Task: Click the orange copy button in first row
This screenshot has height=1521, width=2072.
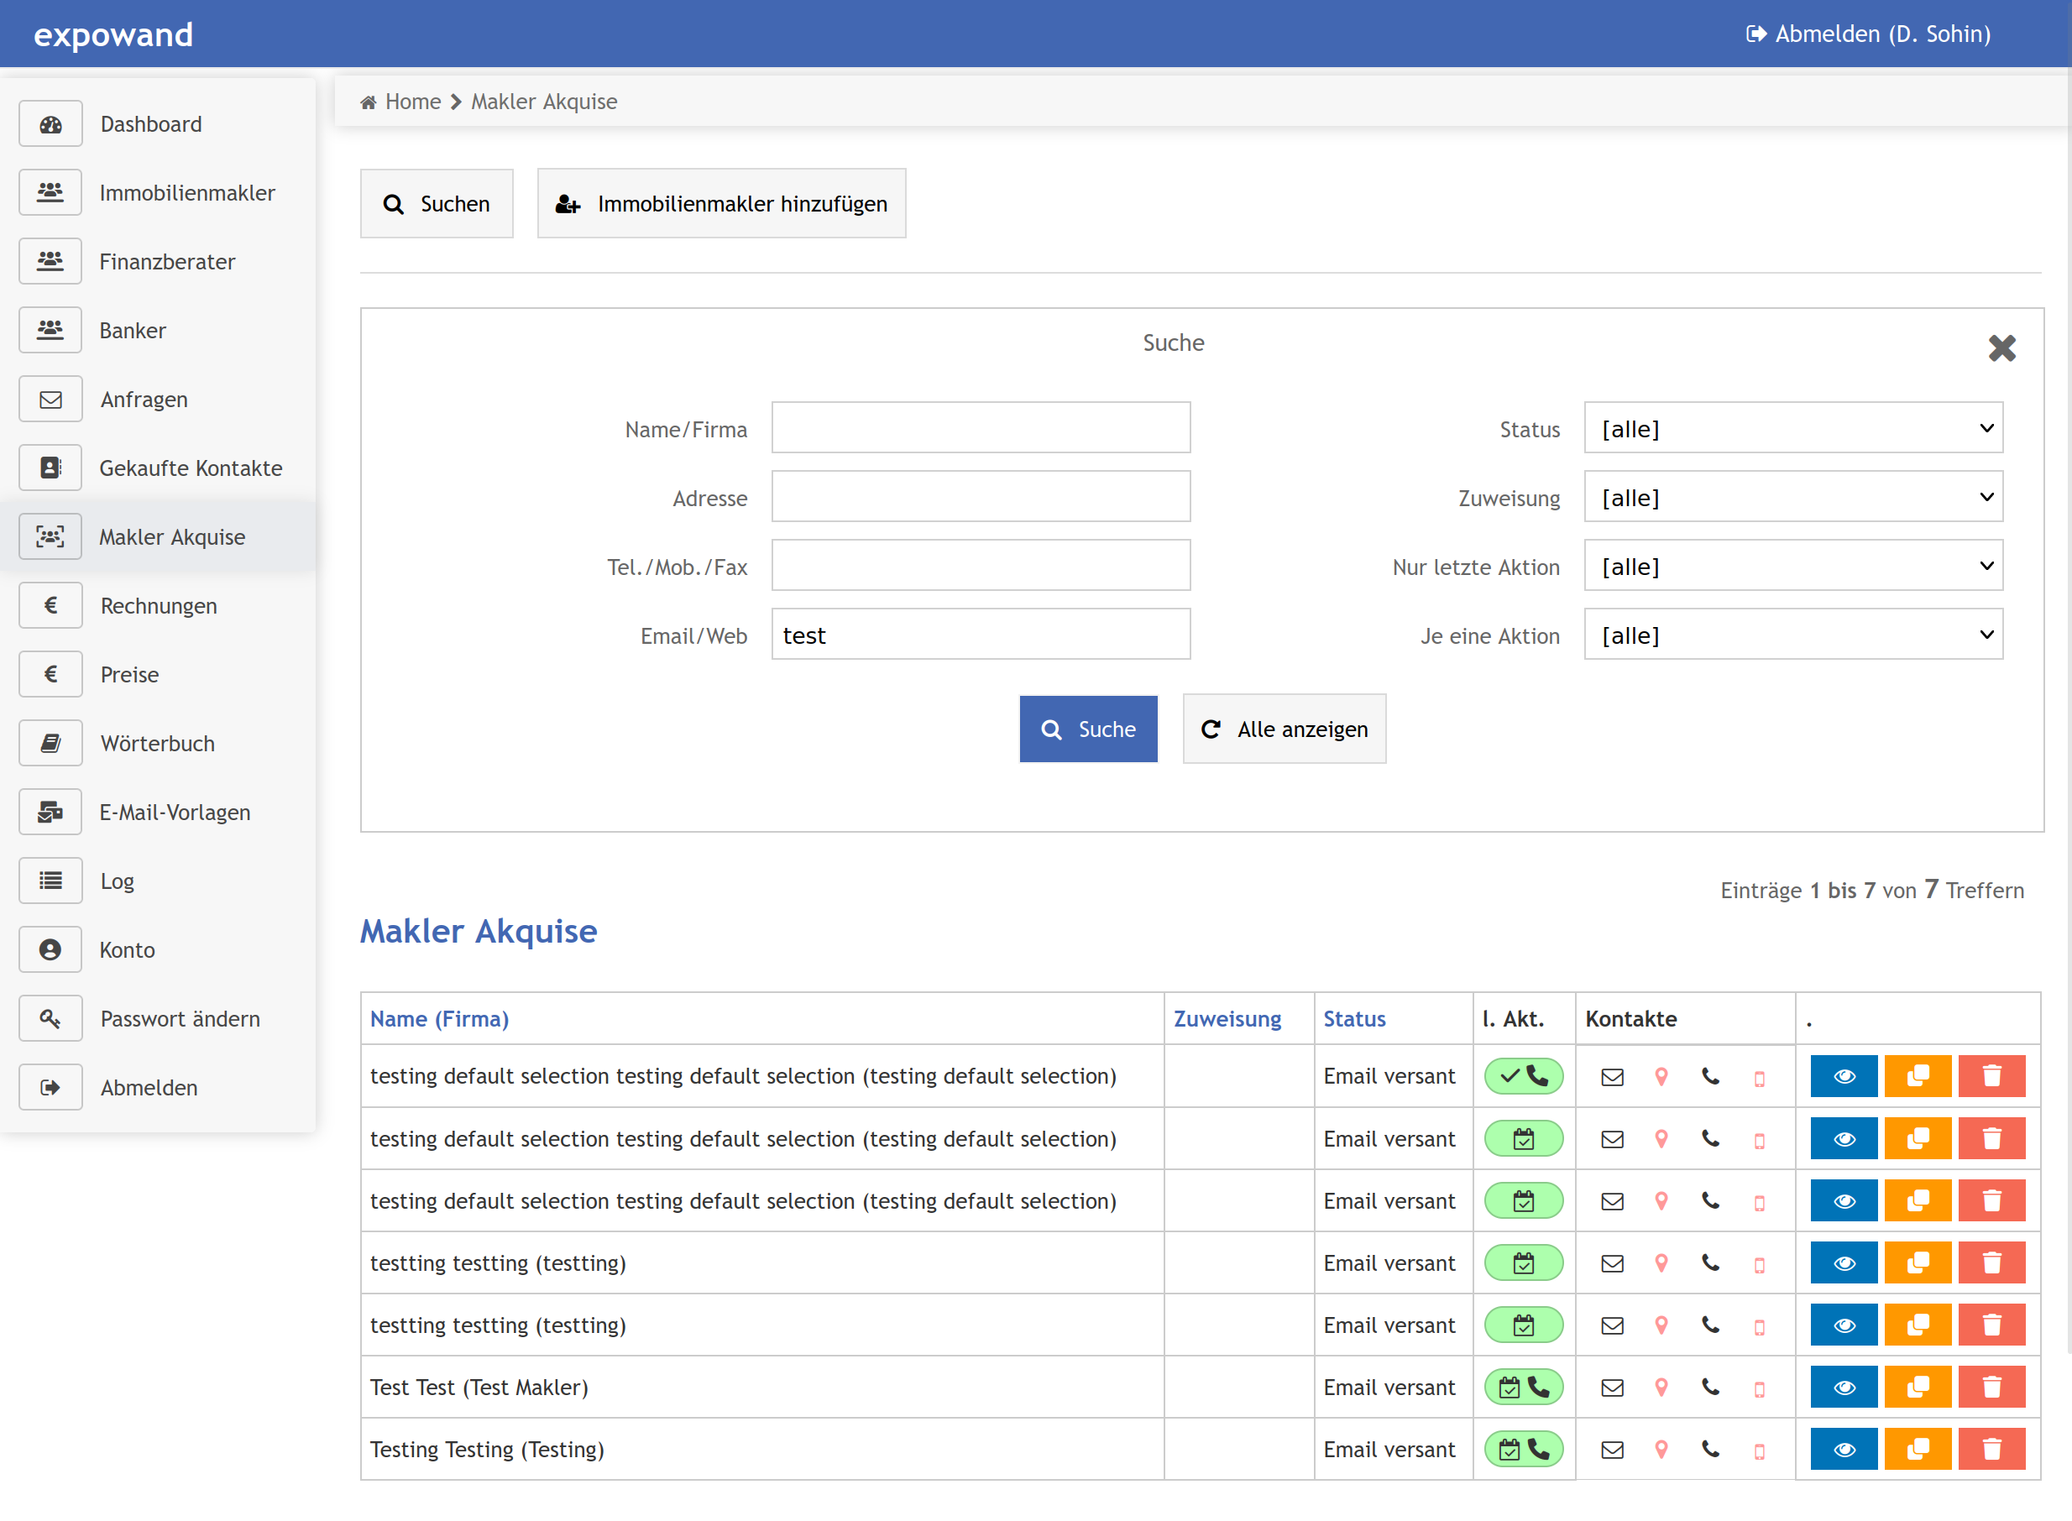Action: coord(1918,1076)
